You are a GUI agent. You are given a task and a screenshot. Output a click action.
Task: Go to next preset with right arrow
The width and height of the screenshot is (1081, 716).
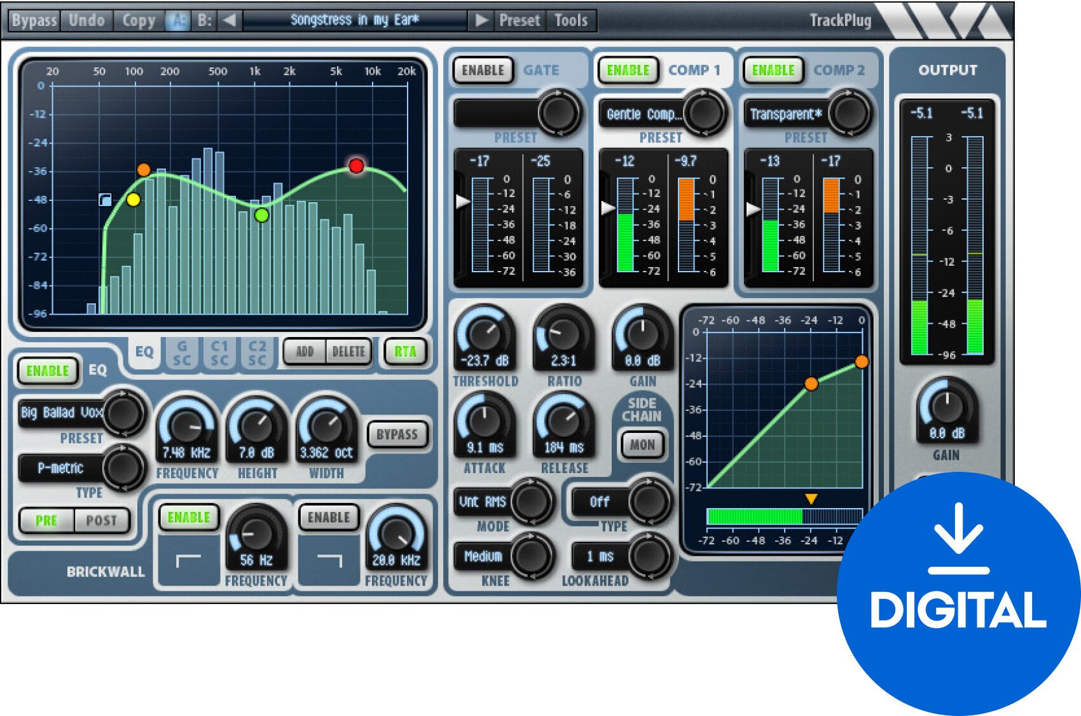point(481,20)
